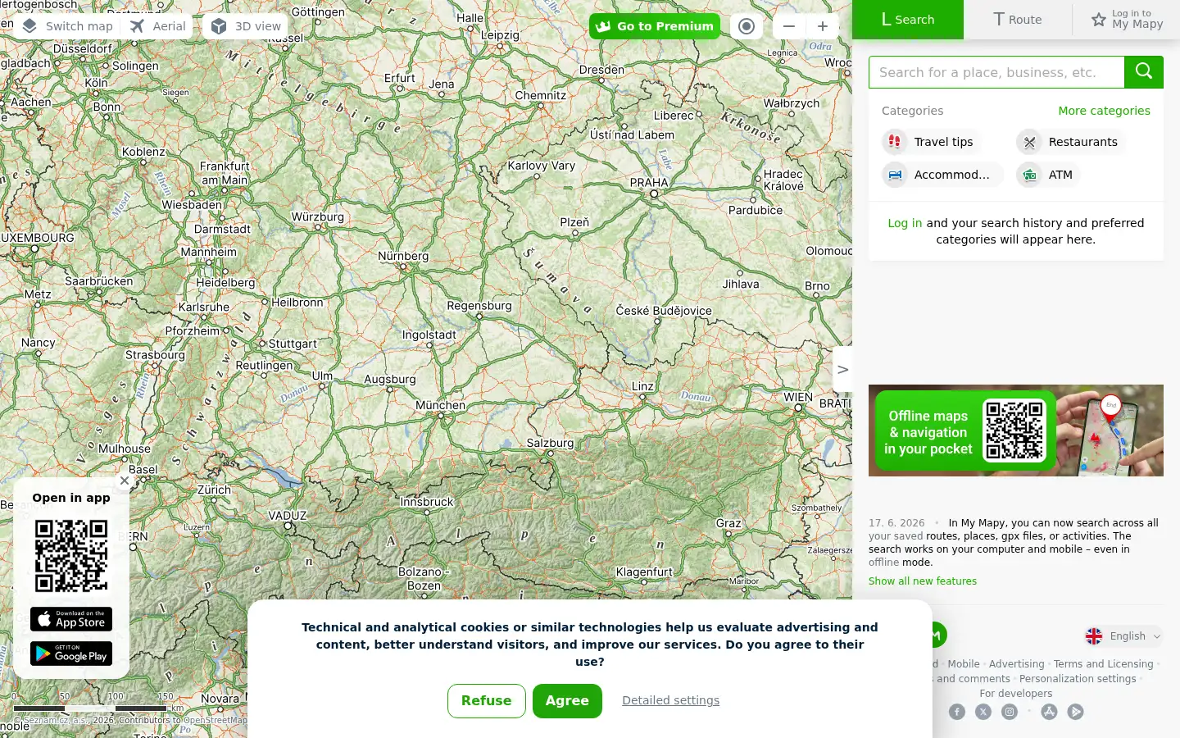This screenshot has width=1180, height=738.
Task: Focus the place search input field
Action: [996, 72]
